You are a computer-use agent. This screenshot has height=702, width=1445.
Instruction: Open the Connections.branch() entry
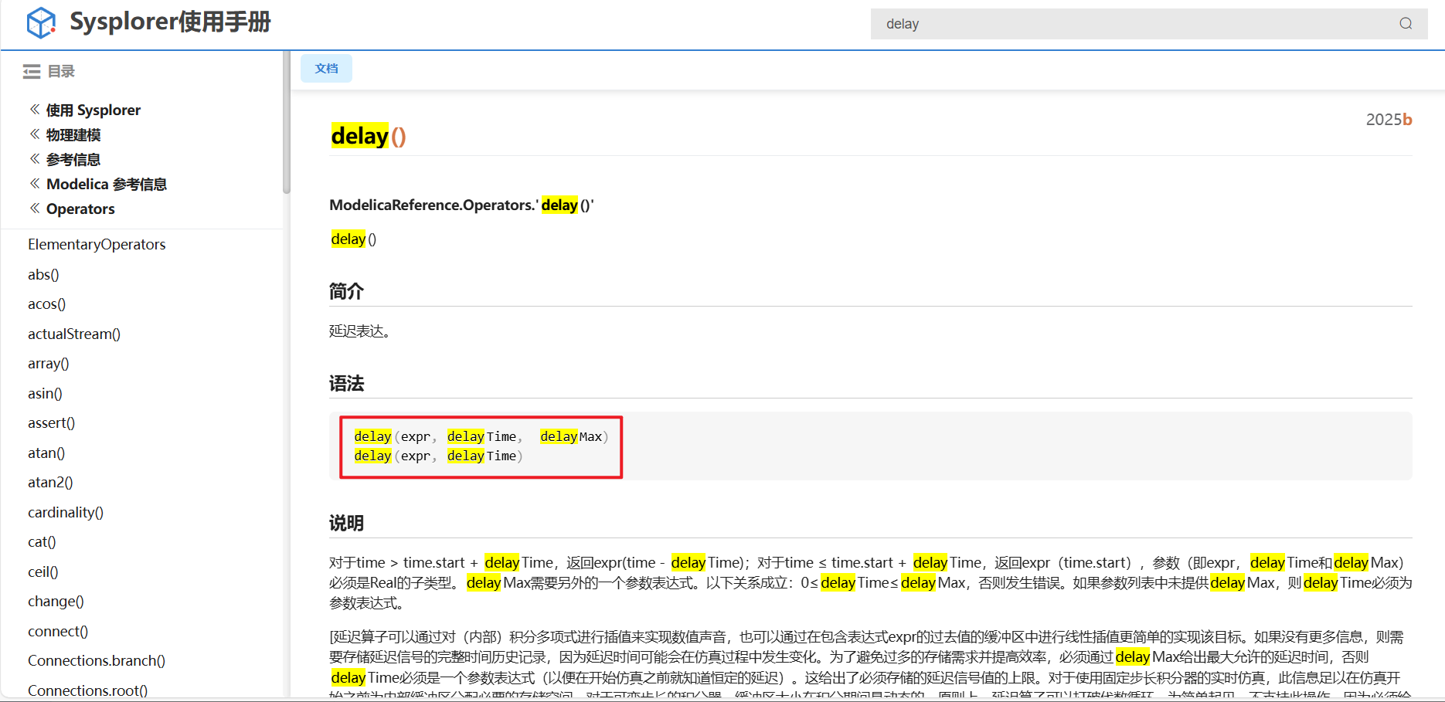coord(97,660)
